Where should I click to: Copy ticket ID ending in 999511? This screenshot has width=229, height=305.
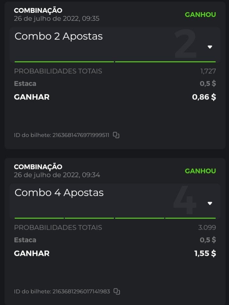pos(116,135)
